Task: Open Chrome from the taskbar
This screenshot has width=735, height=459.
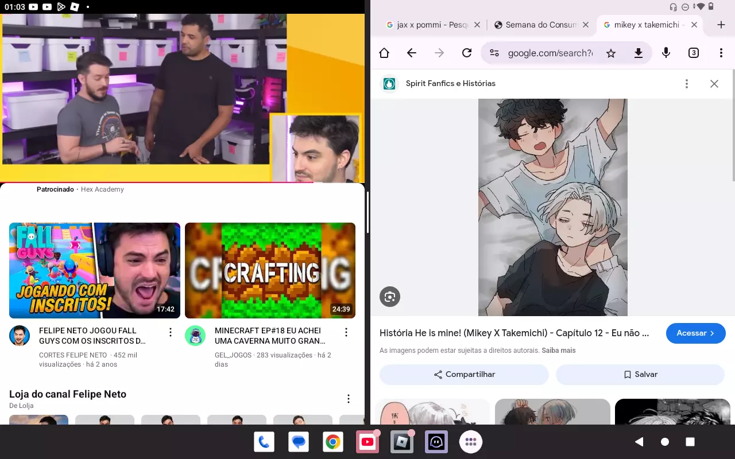Action: [x=333, y=442]
